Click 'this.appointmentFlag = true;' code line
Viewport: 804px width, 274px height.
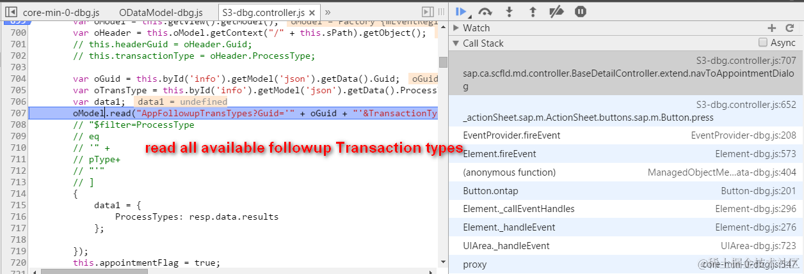[147, 263]
